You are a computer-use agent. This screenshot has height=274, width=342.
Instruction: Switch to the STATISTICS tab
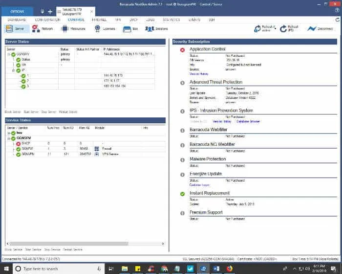pyautogui.click(x=171, y=20)
